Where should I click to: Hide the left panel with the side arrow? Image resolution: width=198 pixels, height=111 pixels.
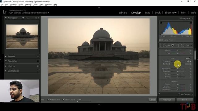point(1,59)
